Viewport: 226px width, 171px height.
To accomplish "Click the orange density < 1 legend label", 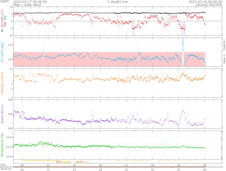I will (x=82, y=161).
